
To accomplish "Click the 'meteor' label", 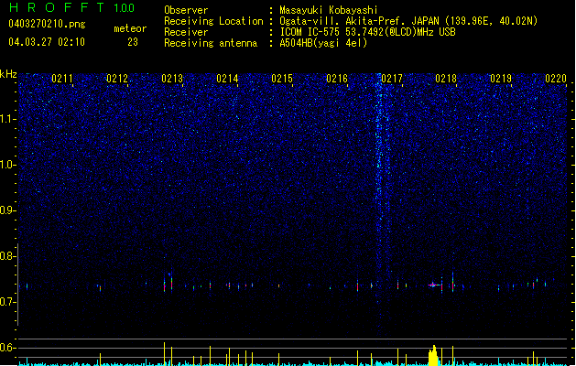I will (130, 28).
